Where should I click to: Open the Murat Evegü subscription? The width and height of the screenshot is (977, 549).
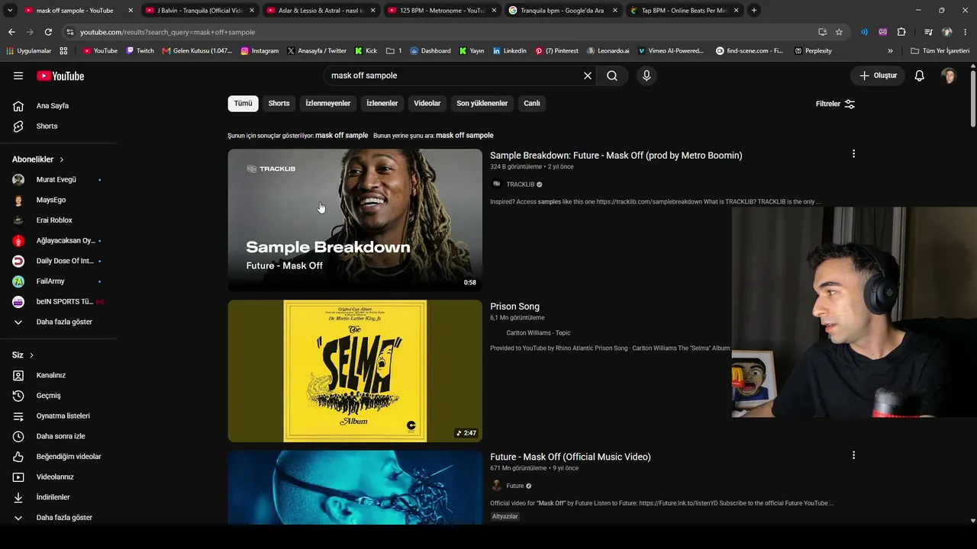[x=58, y=179]
